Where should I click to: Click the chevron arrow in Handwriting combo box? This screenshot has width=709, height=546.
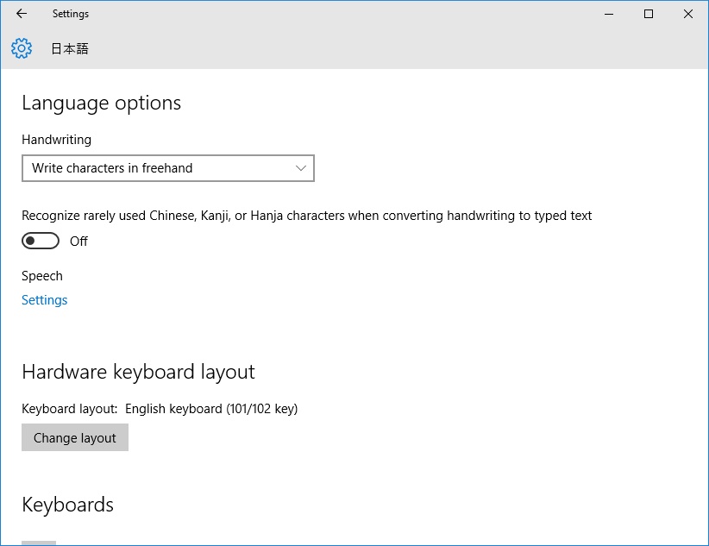(x=301, y=168)
